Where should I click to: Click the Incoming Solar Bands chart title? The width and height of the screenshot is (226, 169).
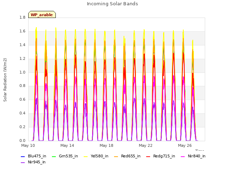tap(112, 4)
